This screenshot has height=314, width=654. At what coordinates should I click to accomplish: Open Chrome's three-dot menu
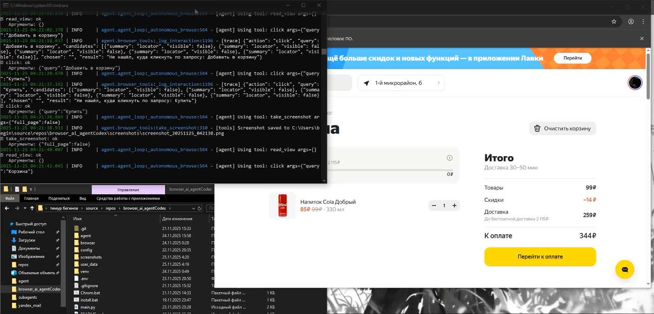644,21
